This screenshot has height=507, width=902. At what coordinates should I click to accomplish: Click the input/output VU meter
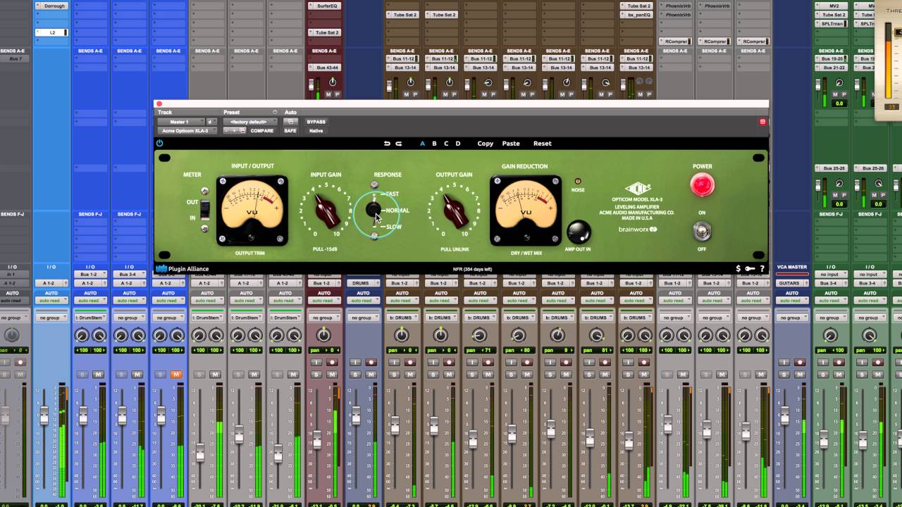point(252,211)
